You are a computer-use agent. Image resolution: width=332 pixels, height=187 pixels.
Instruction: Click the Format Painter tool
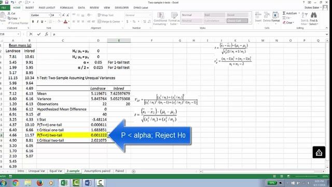point(18,23)
